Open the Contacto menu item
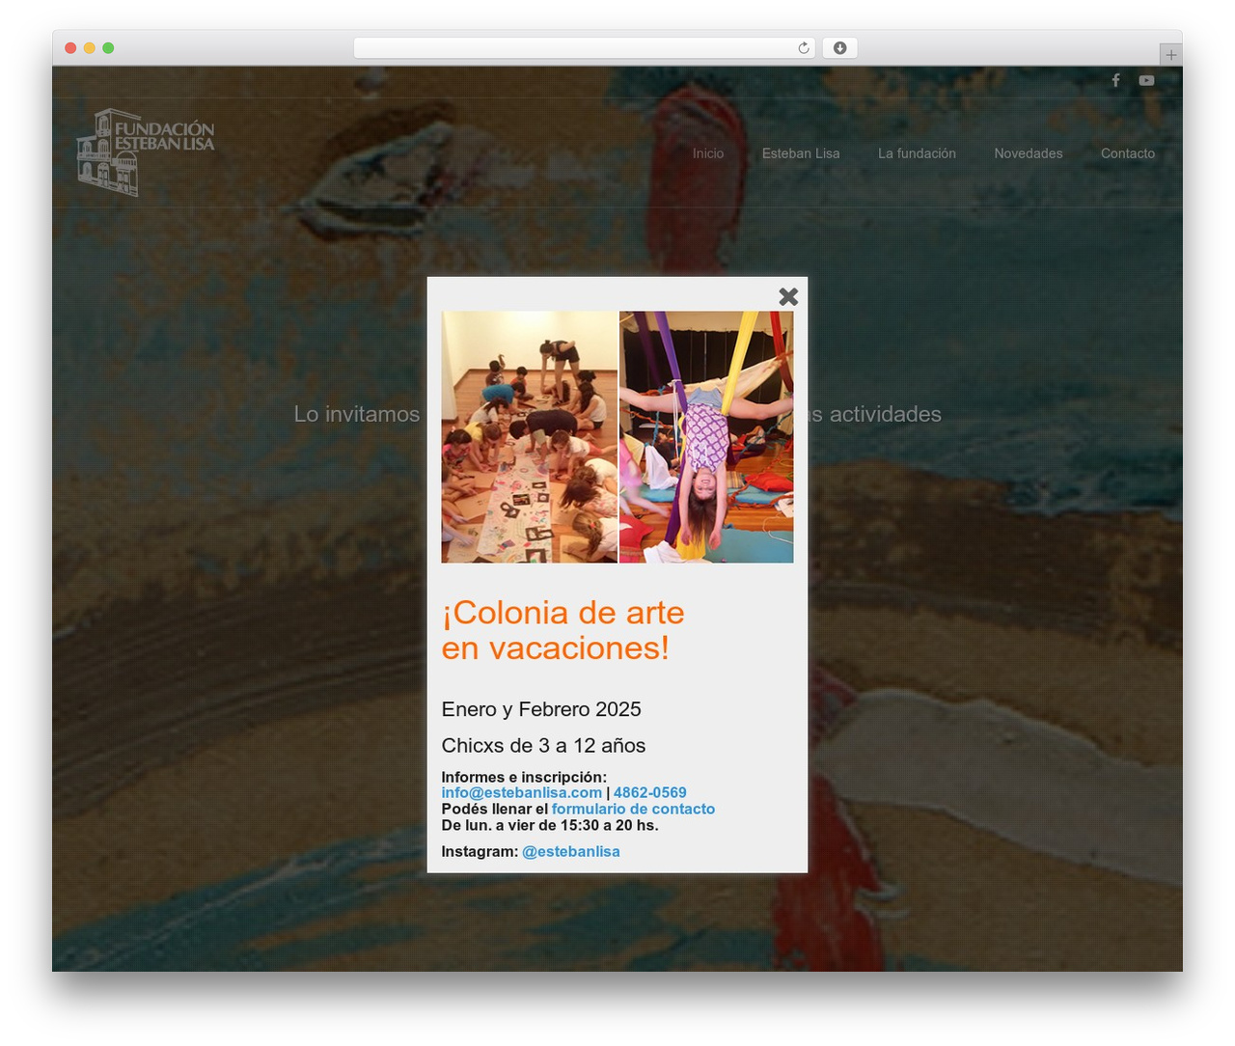The height and width of the screenshot is (1046, 1235). pyautogui.click(x=1128, y=153)
